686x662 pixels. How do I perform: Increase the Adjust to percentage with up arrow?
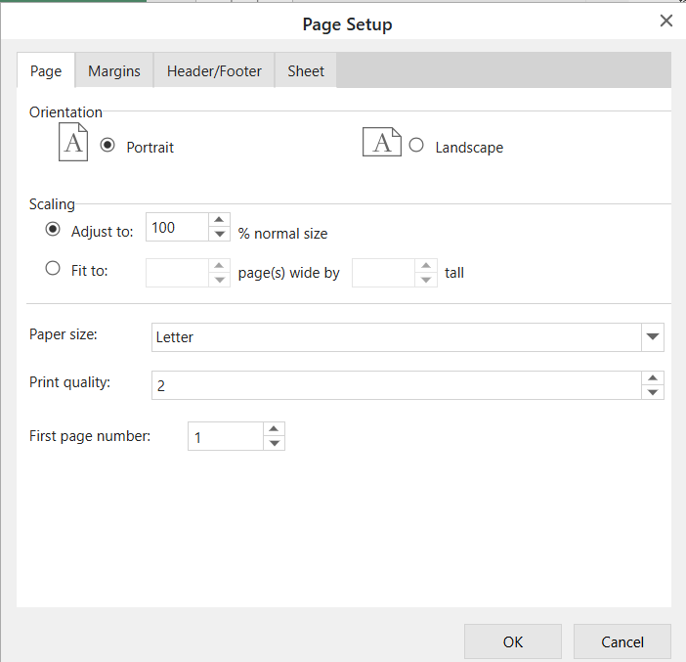point(219,220)
